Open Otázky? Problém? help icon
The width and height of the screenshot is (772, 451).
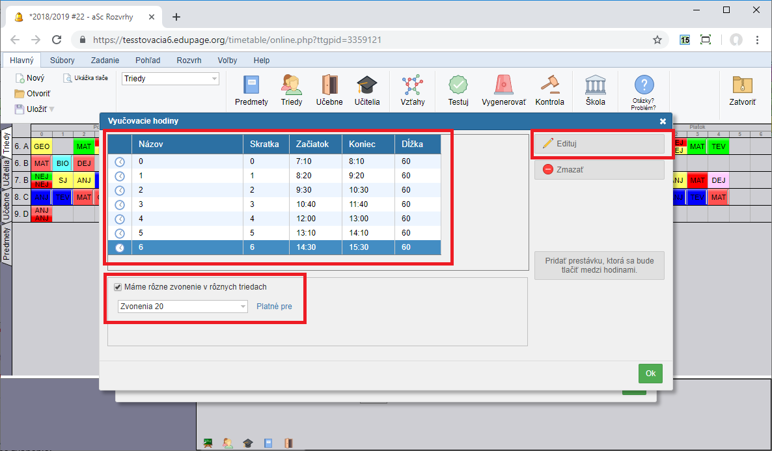(644, 92)
